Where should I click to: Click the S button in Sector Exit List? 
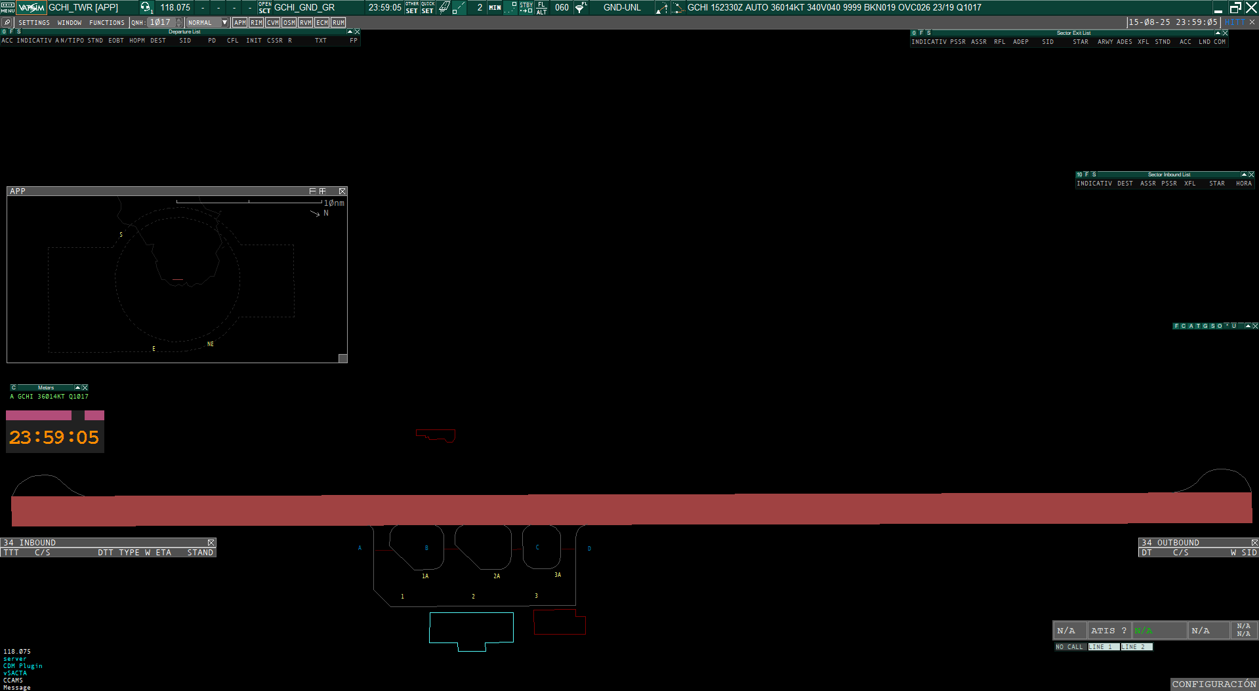click(929, 33)
